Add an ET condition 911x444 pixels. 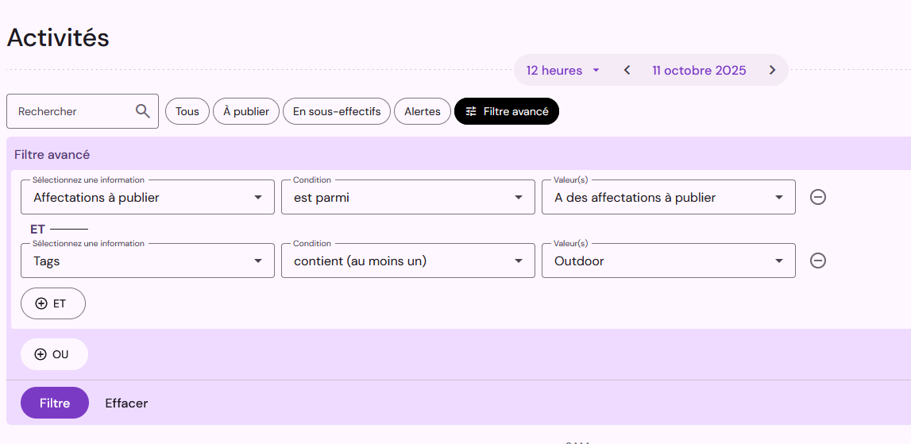tap(53, 303)
